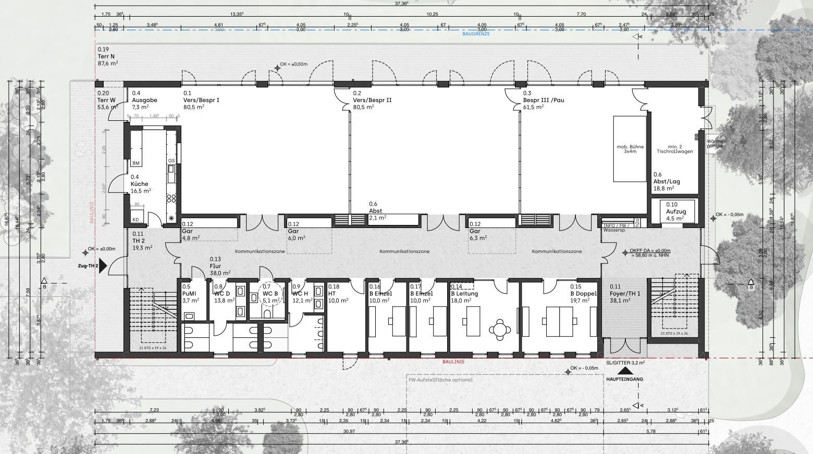Click the black Haupteingang entrance arrow
813x454 pixels.
[x=624, y=372]
